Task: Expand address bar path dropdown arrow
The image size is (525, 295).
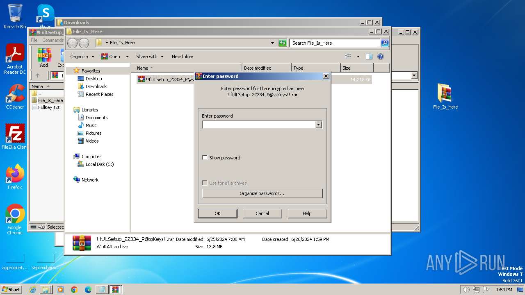Action: tap(272, 43)
